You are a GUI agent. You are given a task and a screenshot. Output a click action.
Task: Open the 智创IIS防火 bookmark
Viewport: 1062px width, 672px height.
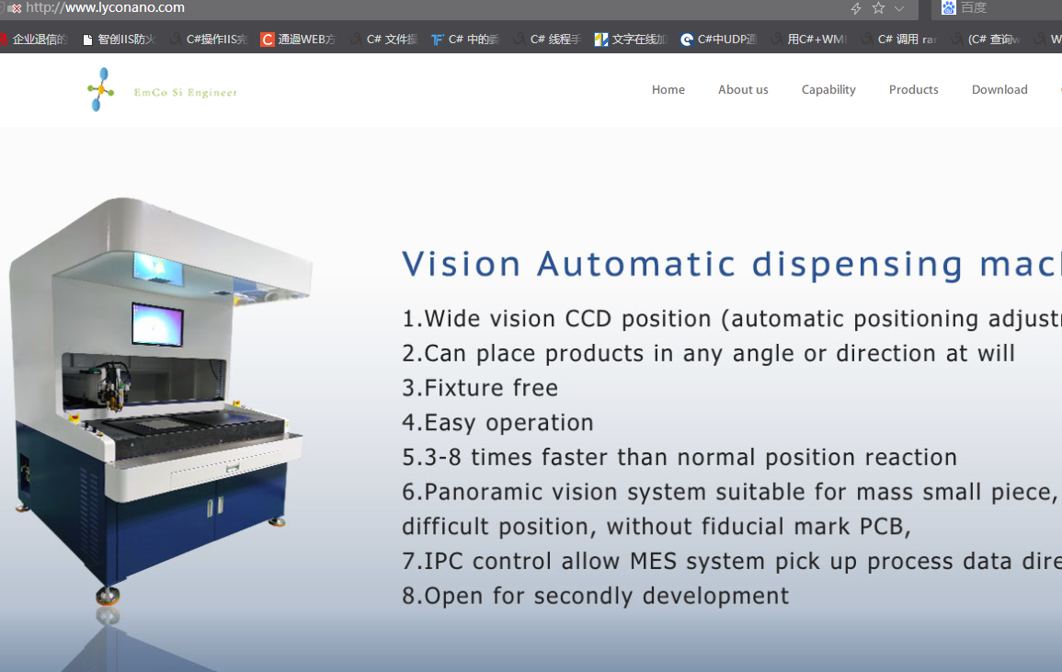[x=119, y=40]
